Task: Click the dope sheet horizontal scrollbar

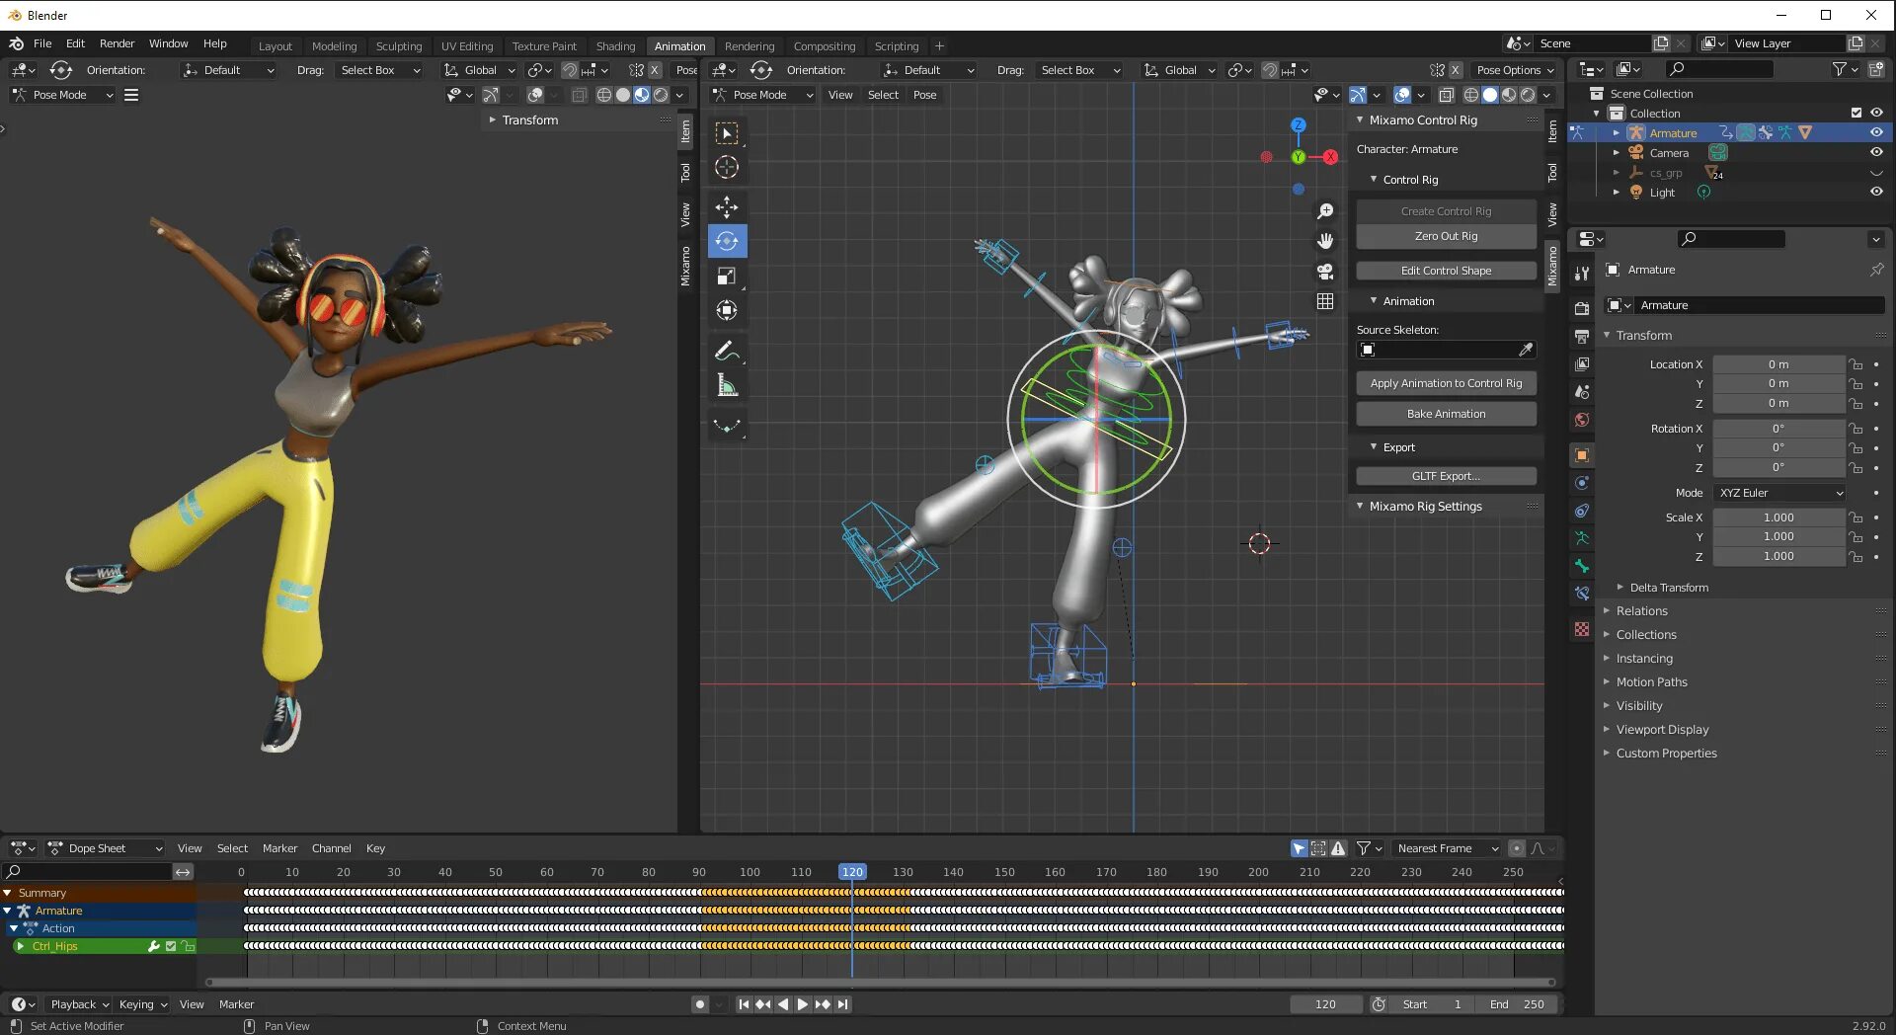Action: 879,983
